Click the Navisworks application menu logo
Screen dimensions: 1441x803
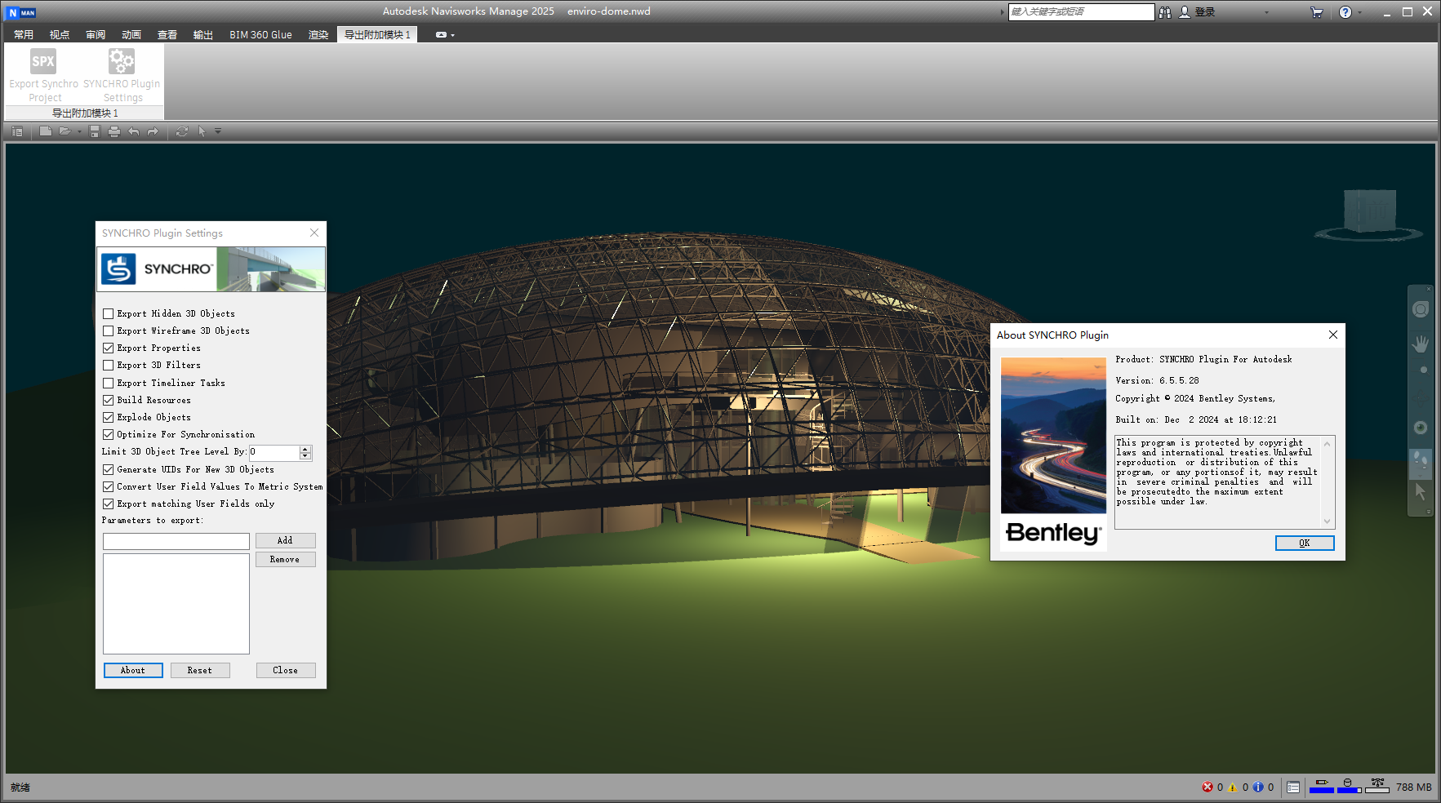click(21, 12)
